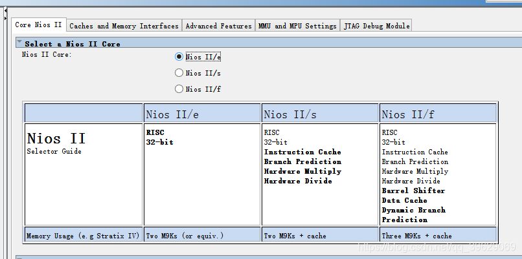Viewport: 522px width, 259px height.
Task: Click the Two M9Ks (or equiv.) cell
Action: [202, 234]
